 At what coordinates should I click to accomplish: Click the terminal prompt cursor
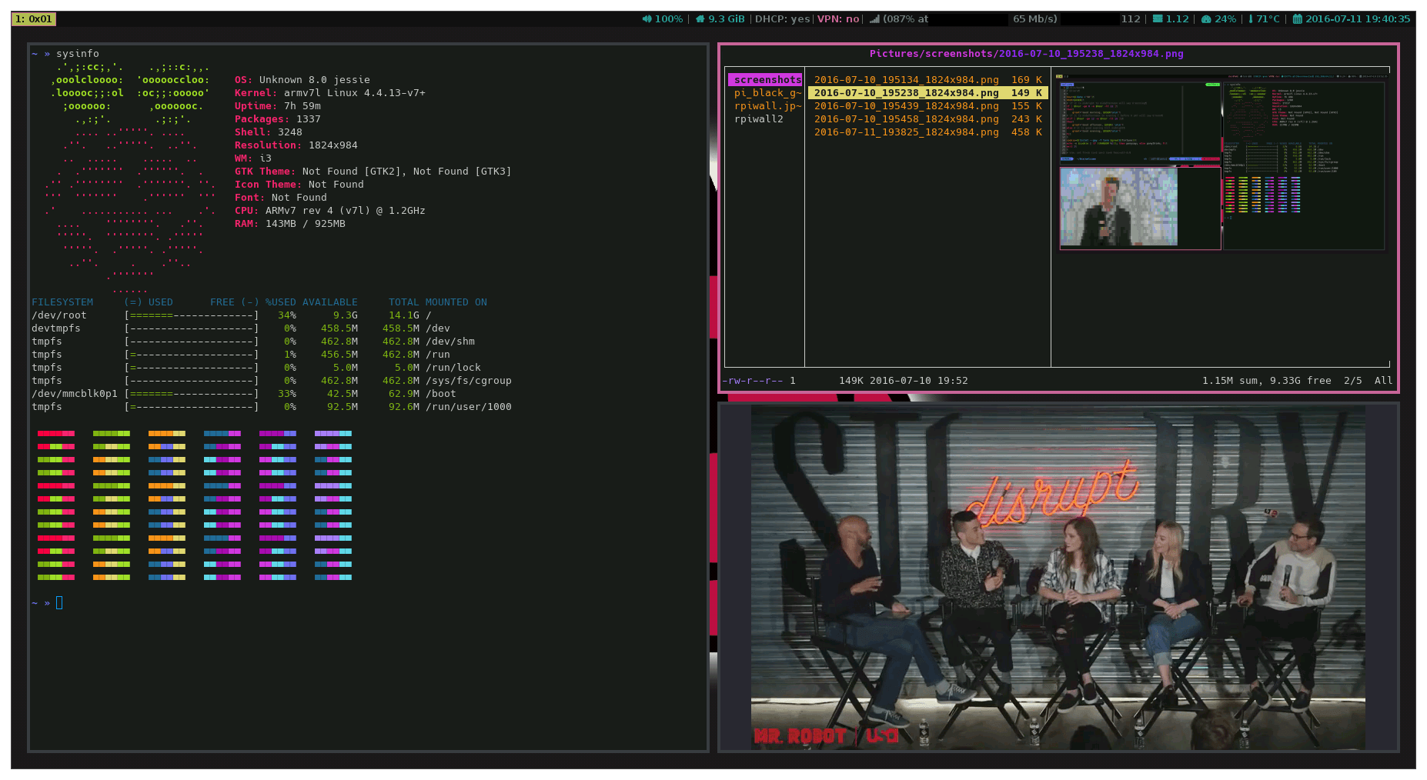(59, 603)
